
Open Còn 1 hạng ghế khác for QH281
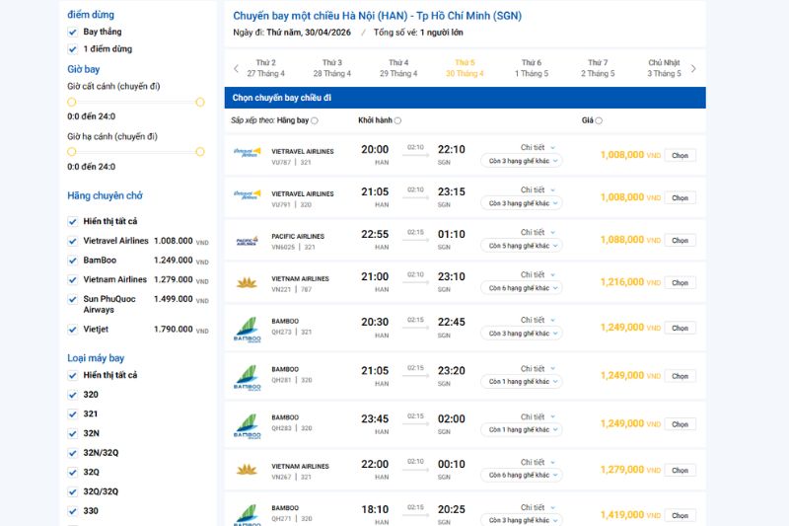tap(522, 382)
